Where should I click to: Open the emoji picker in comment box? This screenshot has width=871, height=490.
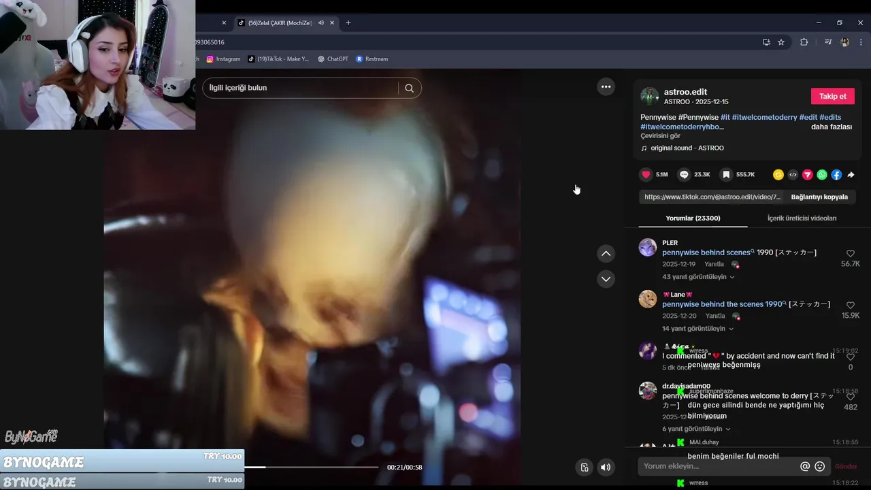point(820,466)
